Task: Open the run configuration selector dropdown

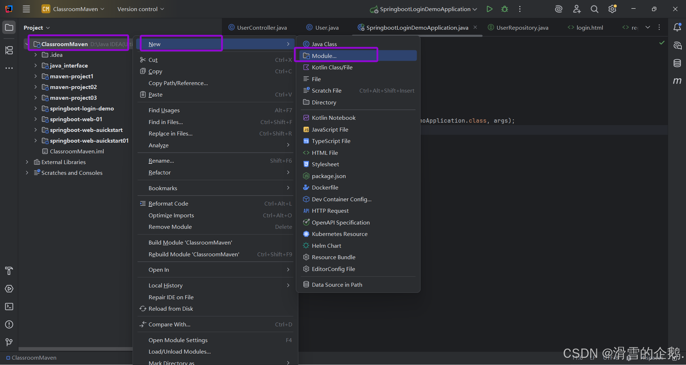Action: [424, 9]
